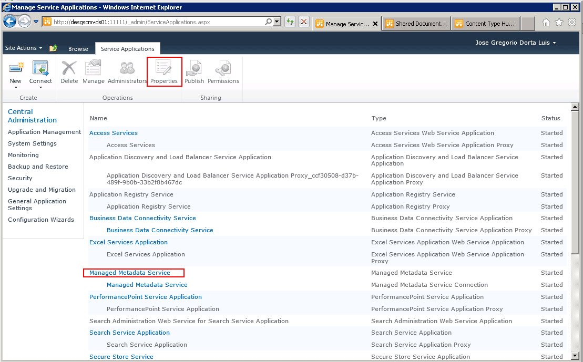
Task: Go to Application Management in sidebar
Action: (45, 132)
